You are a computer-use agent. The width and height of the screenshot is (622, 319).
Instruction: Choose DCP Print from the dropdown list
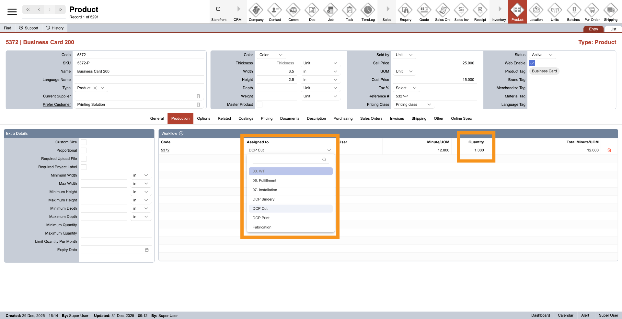pos(261,218)
